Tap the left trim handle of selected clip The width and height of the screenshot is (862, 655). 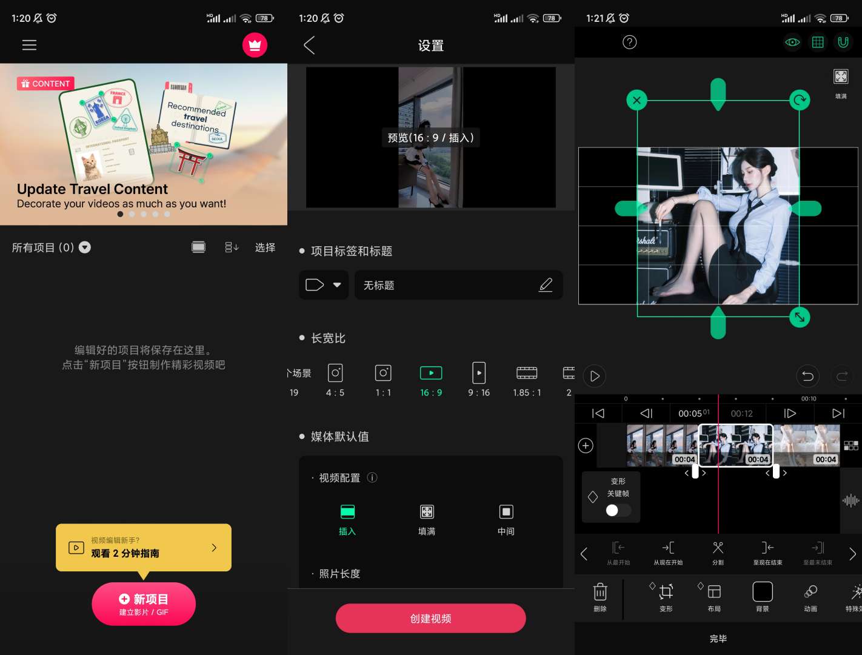[x=695, y=472]
